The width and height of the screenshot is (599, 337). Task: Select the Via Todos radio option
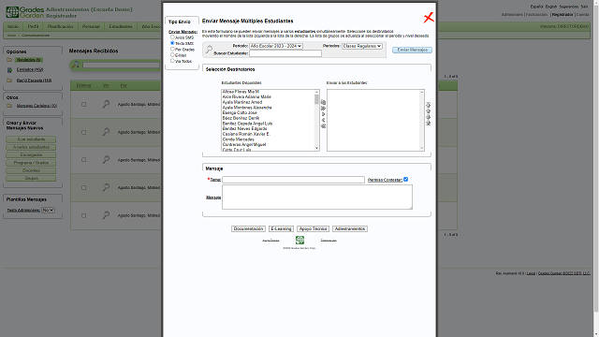click(x=172, y=60)
